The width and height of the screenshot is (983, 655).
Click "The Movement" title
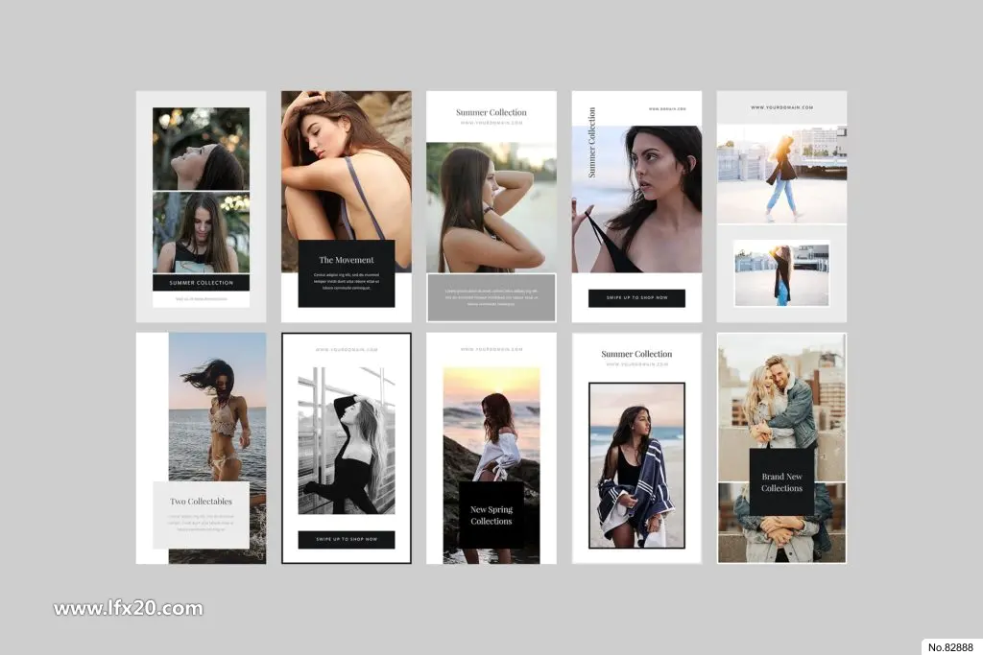[x=346, y=260]
